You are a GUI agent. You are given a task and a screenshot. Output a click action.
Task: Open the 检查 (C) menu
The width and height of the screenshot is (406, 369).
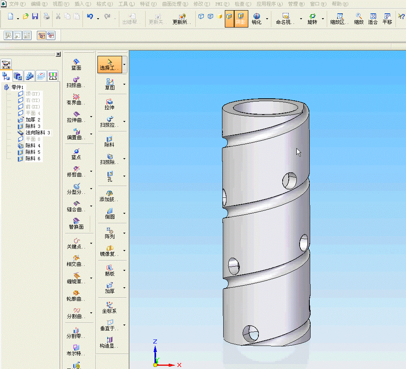(x=243, y=4)
